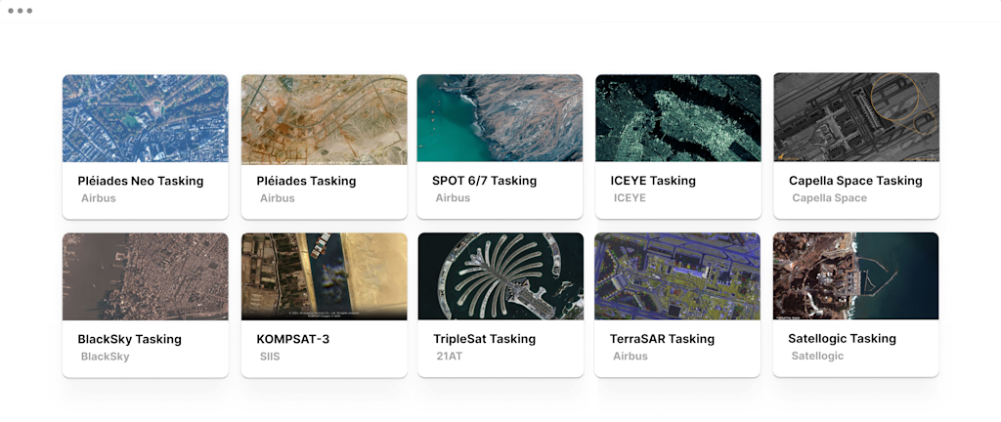This screenshot has height=422, width=1001.
Task: Open the KOMPSAT-3 canal ship thumbnail
Action: click(324, 276)
